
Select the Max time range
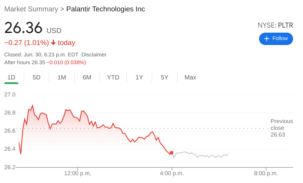pyautogui.click(x=190, y=77)
